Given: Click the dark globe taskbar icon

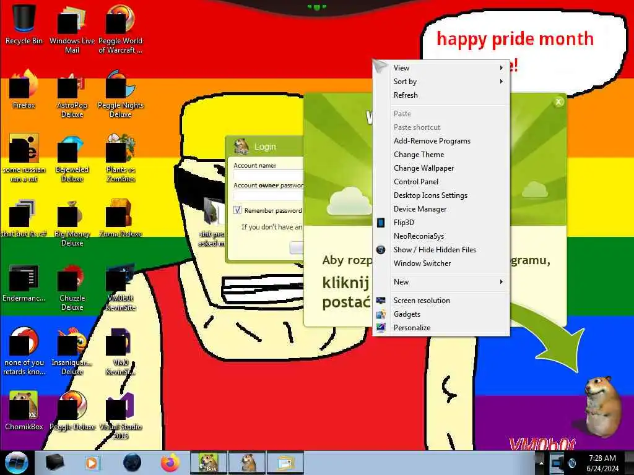Looking at the screenshot, I should coord(132,463).
